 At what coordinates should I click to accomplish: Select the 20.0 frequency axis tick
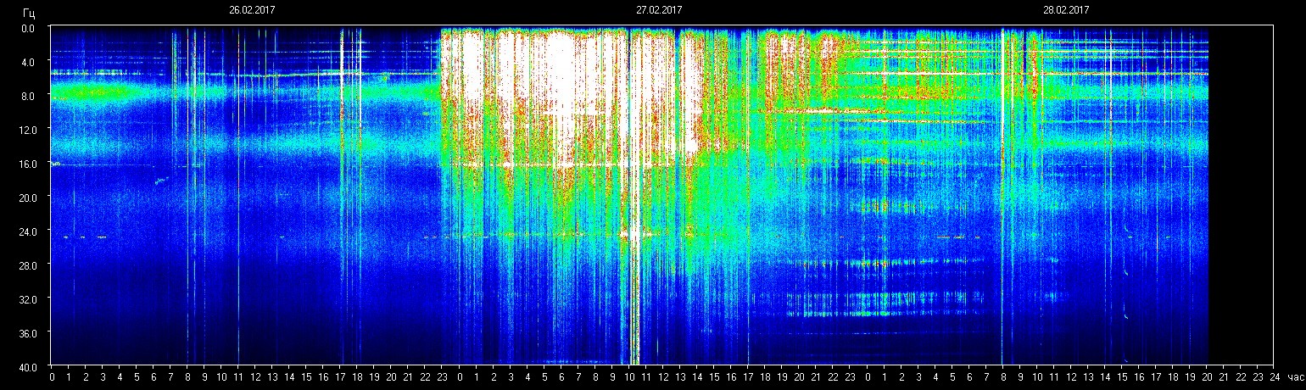click(28, 198)
